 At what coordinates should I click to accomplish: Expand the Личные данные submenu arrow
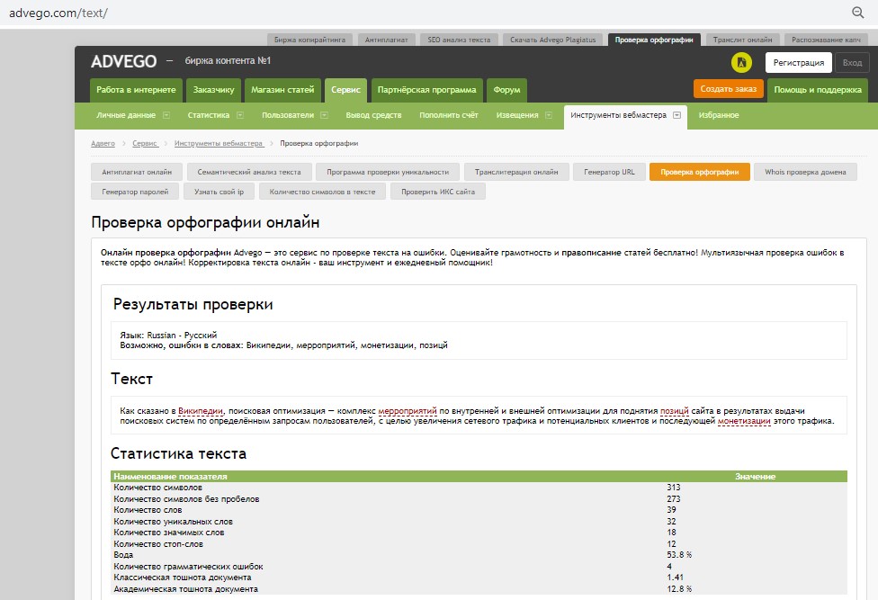[166, 115]
